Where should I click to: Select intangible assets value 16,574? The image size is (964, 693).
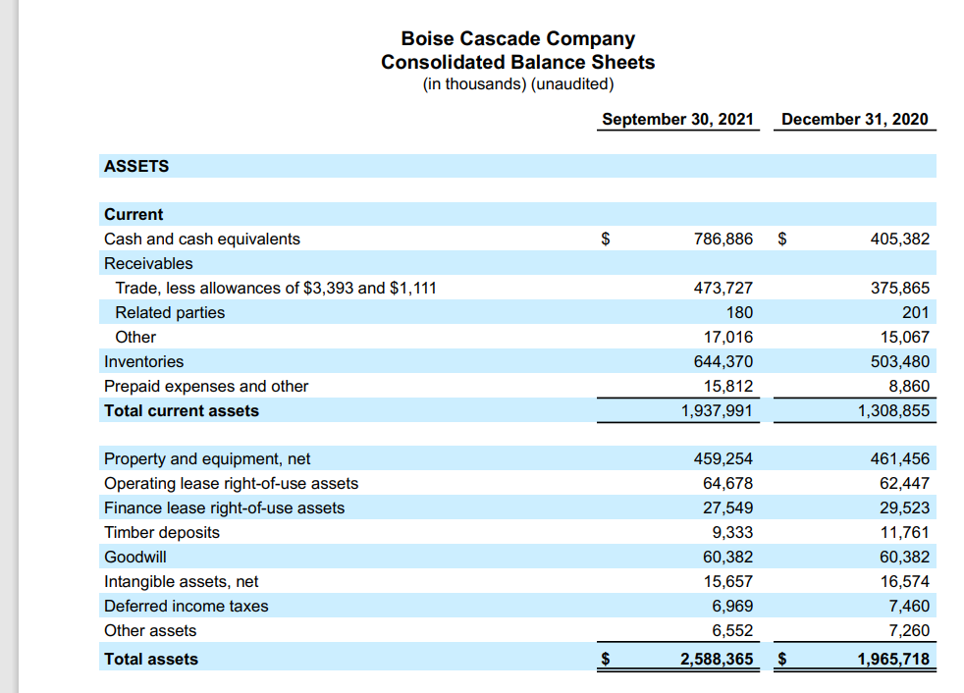pos(905,582)
